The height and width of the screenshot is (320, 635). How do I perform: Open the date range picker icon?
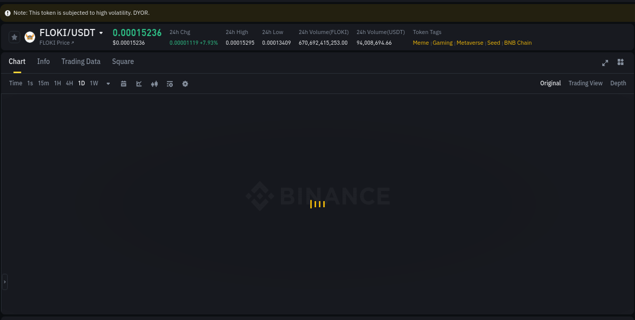point(123,83)
